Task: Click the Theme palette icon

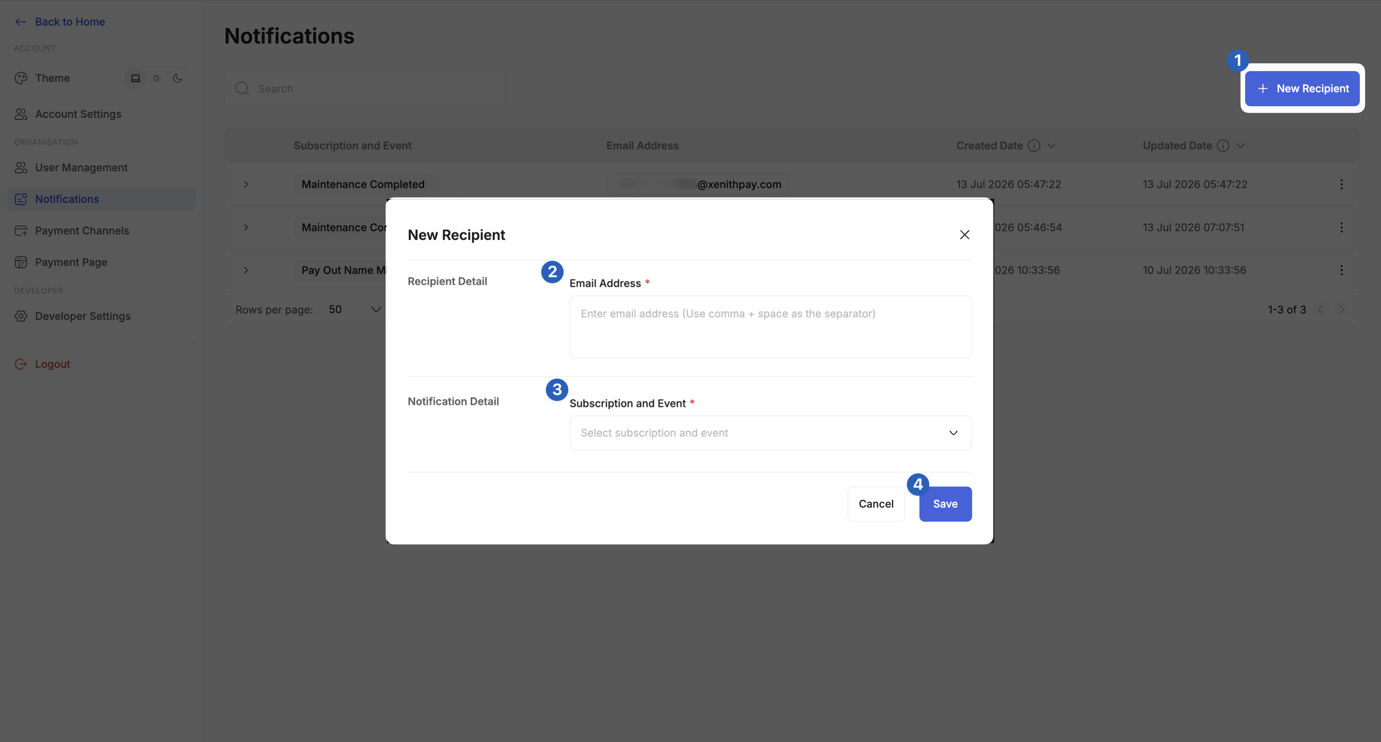Action: click(x=21, y=78)
